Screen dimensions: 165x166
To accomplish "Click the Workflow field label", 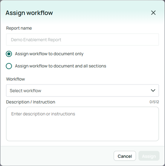I will 16,79.
